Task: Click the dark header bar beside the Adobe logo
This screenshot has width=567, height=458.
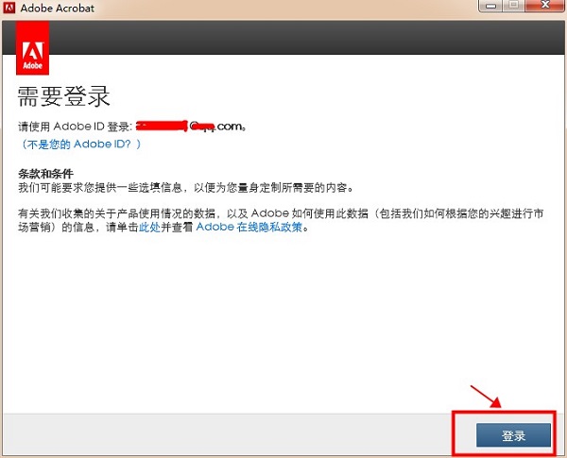Action: tap(307, 37)
